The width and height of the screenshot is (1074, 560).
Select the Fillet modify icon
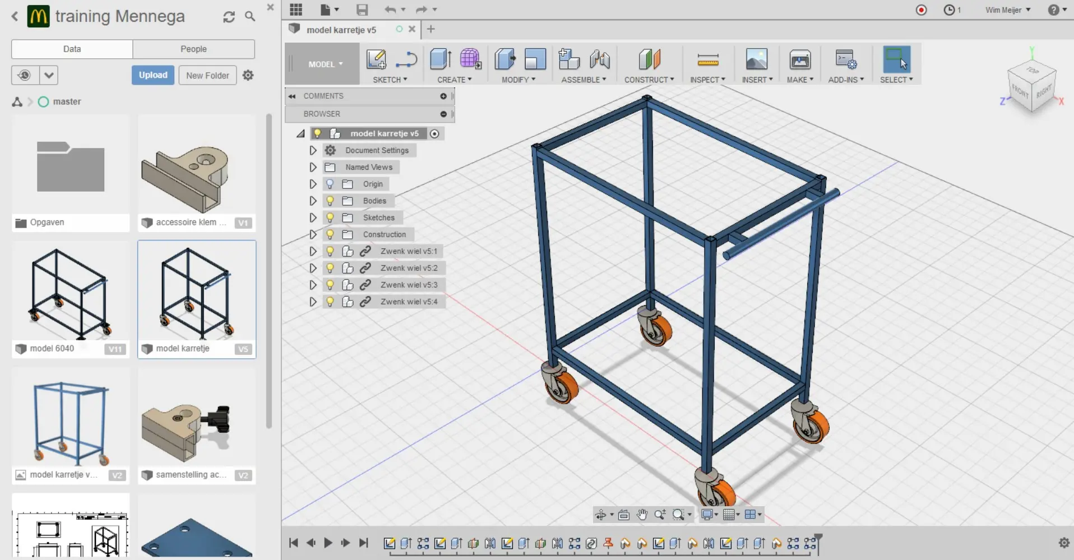click(535, 59)
